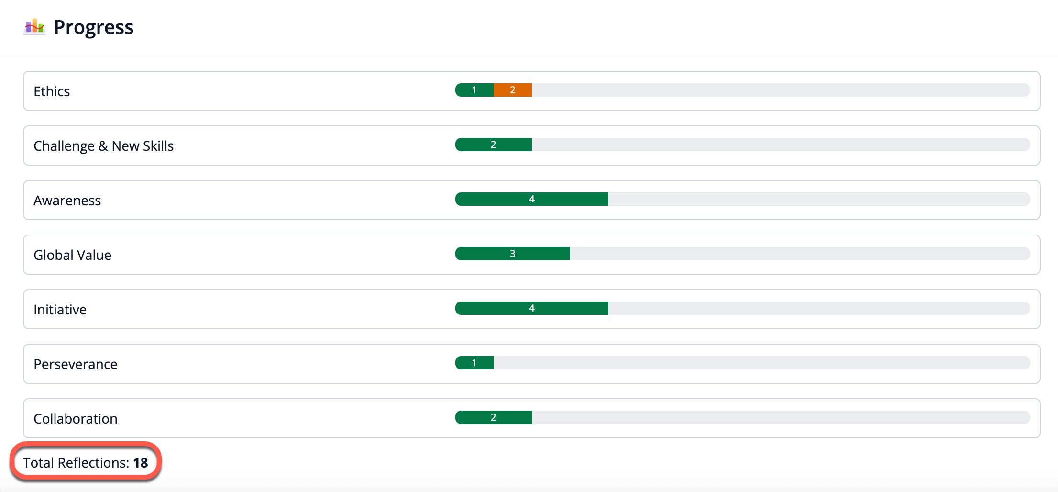Click the Collaboration bar showing 2
Viewport: 1058px width, 492px height.
(x=493, y=417)
